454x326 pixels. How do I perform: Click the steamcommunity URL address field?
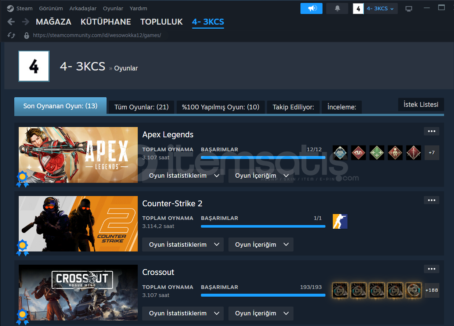97,35
